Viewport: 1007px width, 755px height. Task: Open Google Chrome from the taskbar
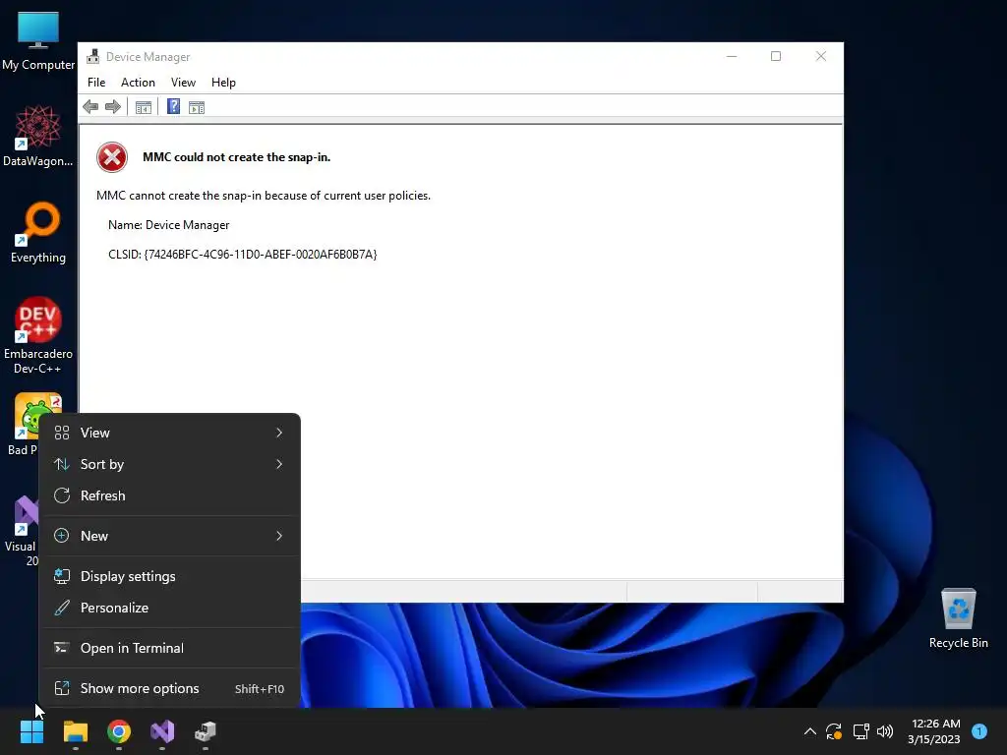pyautogui.click(x=119, y=731)
